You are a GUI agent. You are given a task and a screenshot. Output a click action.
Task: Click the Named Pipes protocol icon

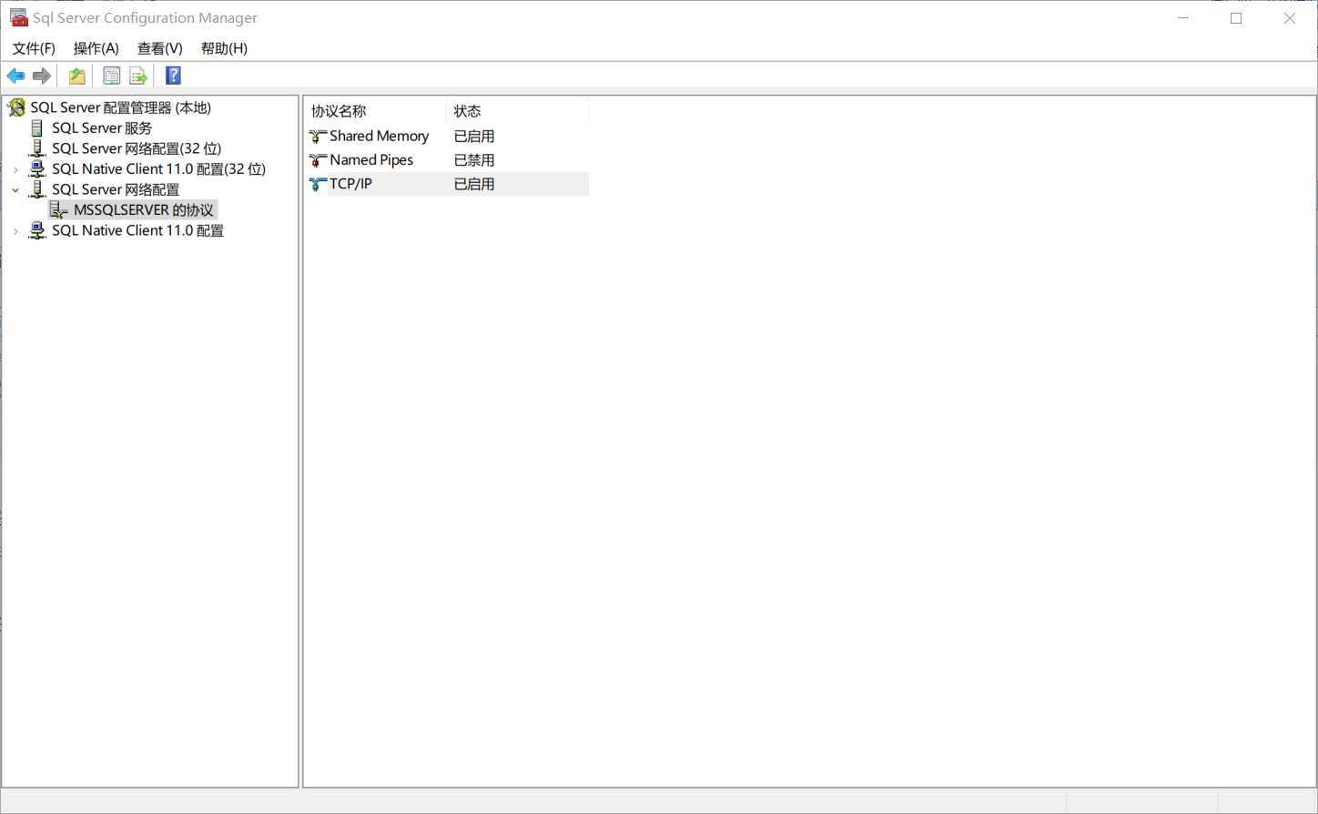[x=318, y=160]
